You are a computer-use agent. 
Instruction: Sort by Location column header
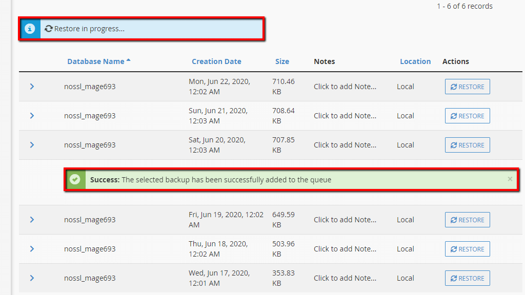click(x=415, y=61)
